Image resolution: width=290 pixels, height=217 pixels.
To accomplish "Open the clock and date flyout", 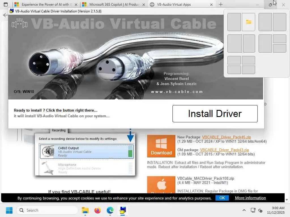I will (x=276, y=210).
